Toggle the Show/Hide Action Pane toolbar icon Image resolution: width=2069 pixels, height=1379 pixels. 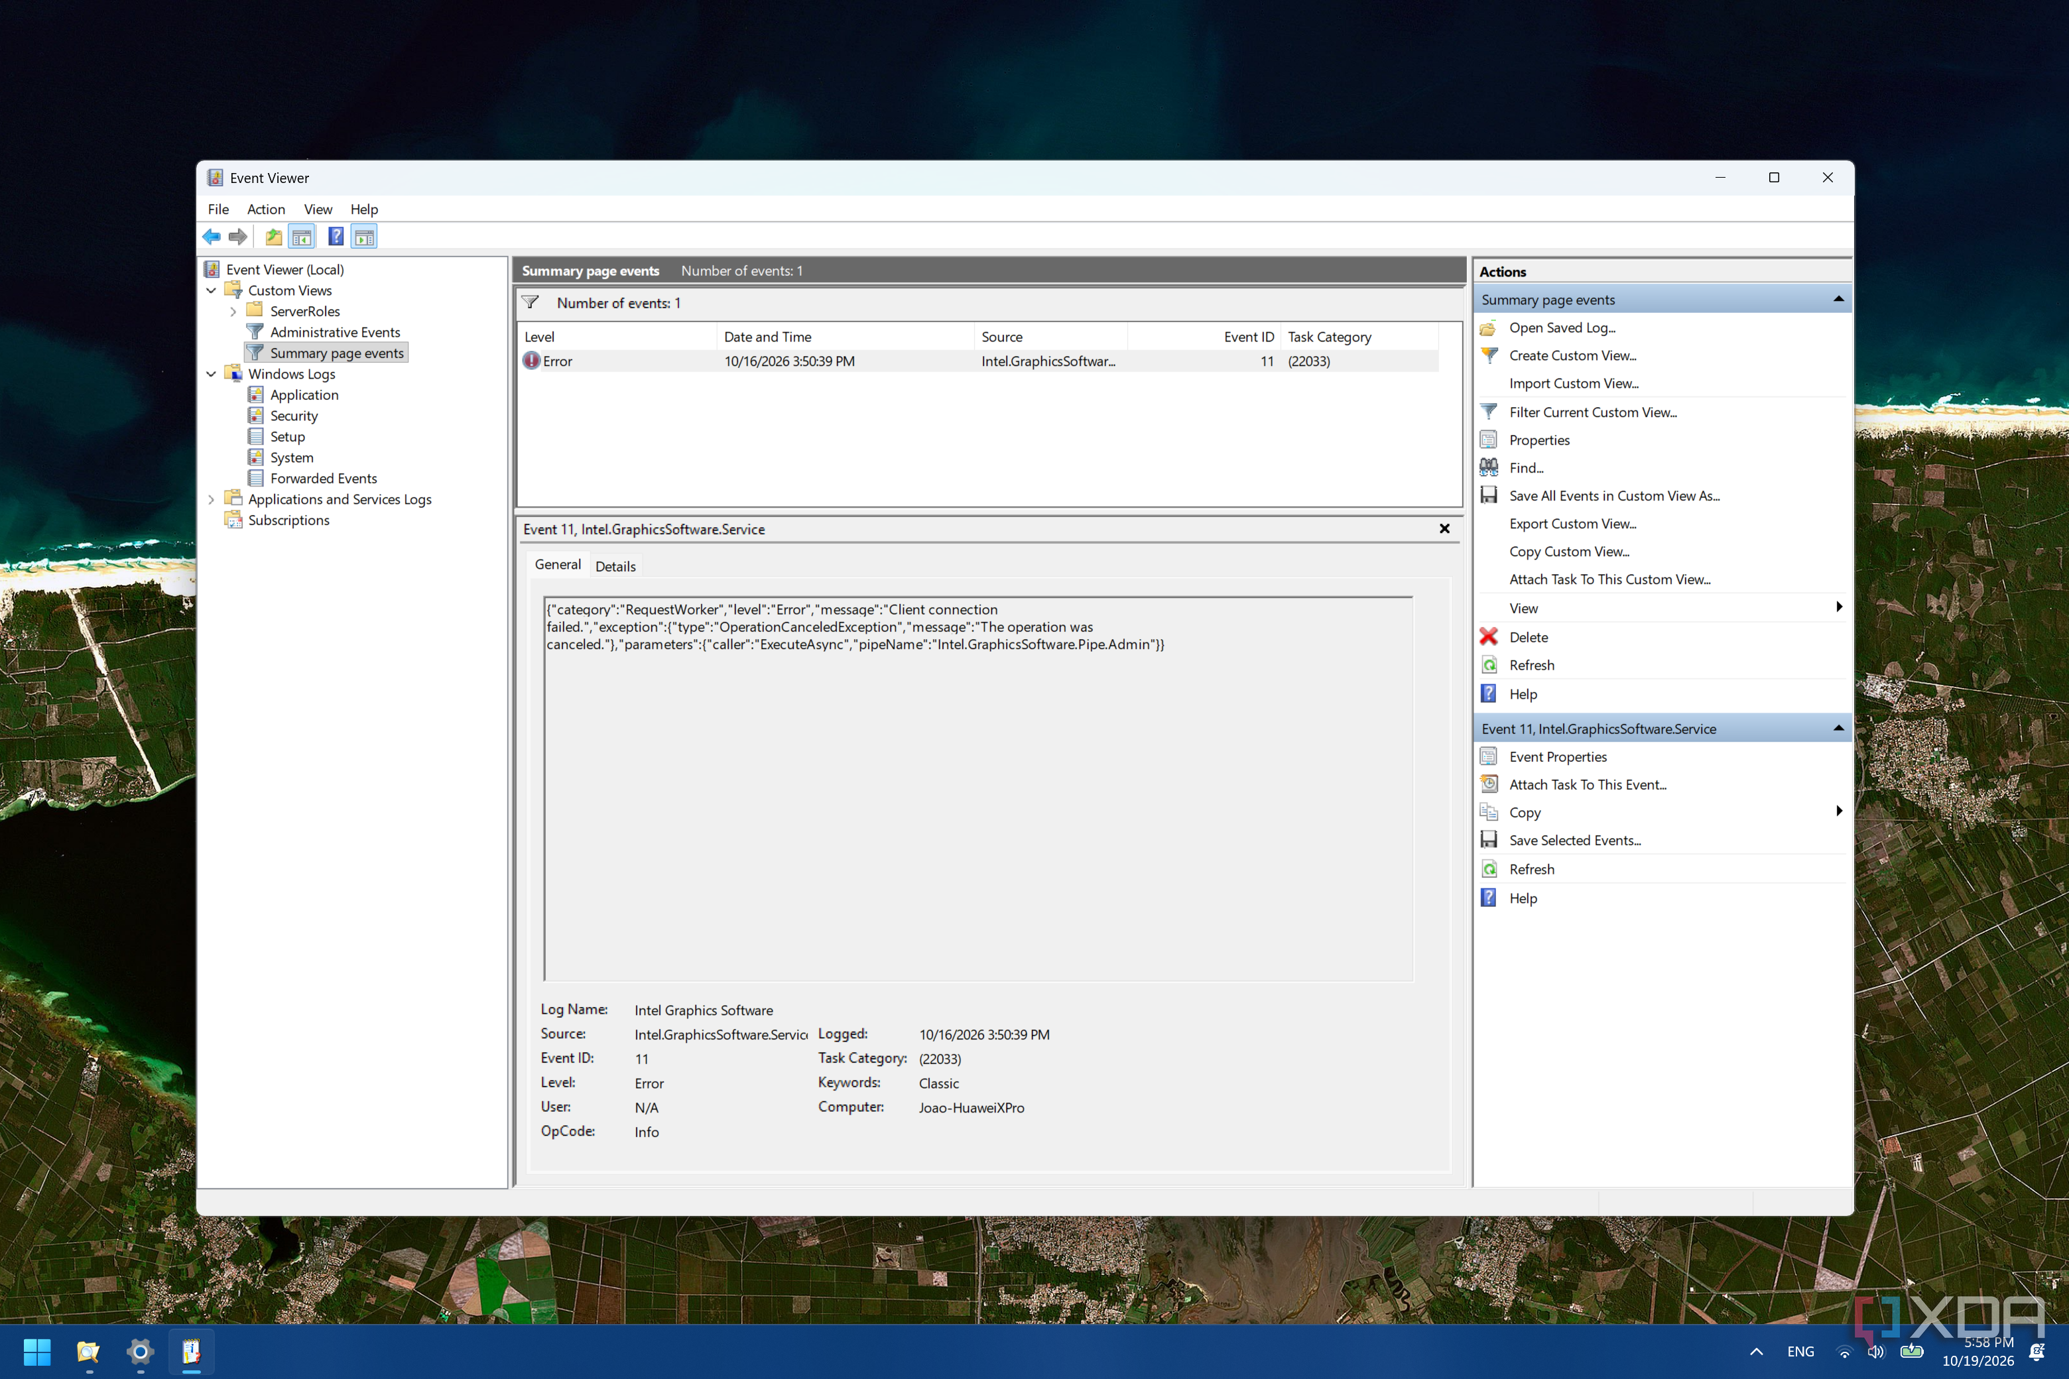364,237
